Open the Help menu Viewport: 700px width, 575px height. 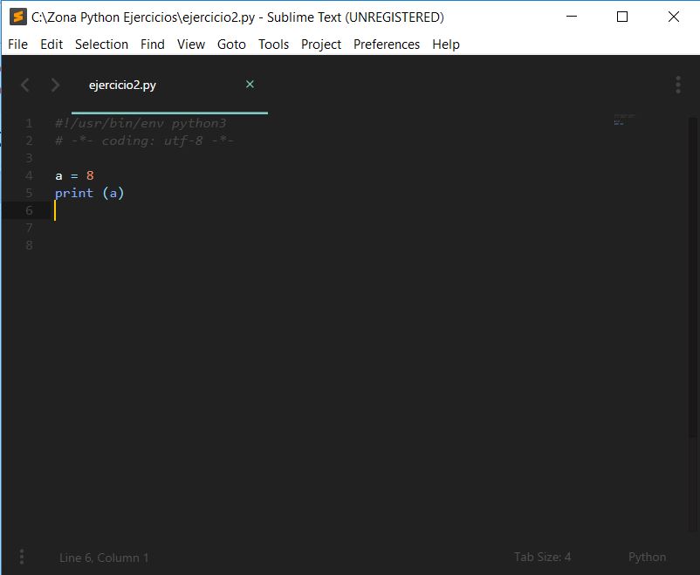446,44
